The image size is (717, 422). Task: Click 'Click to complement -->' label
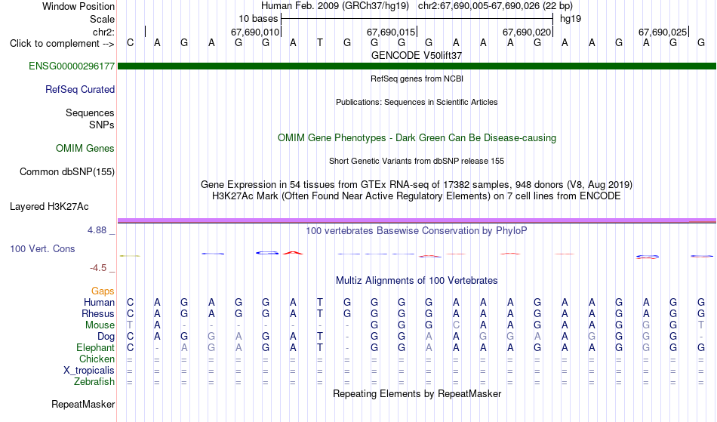coord(62,44)
